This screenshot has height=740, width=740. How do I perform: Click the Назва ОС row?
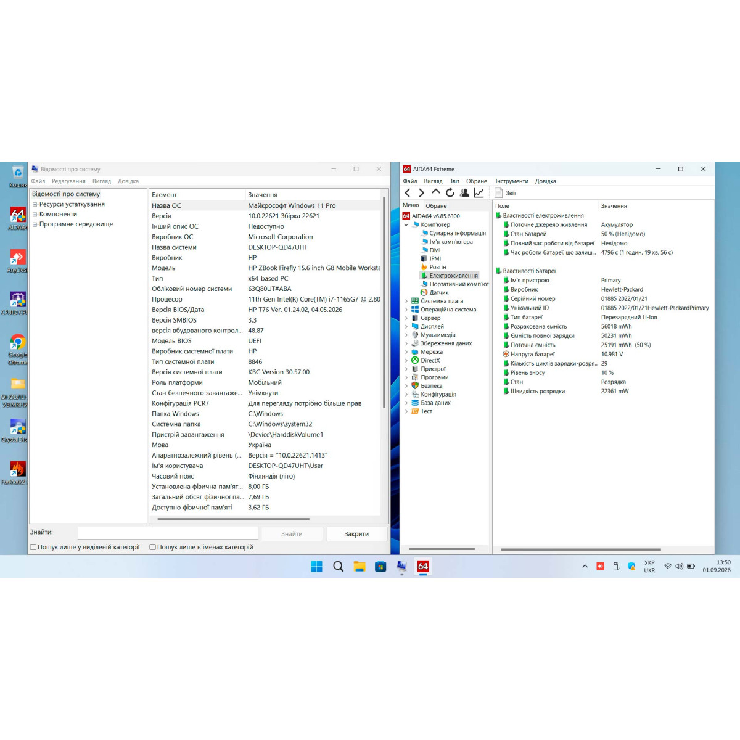coord(265,205)
